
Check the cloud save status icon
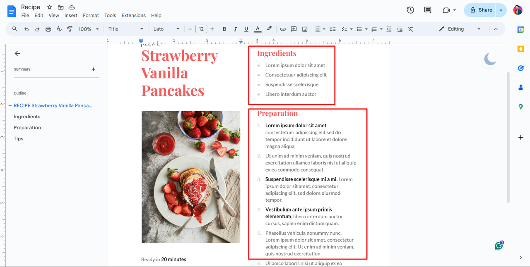pos(72,7)
